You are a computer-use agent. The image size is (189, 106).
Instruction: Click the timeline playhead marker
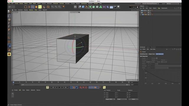point(13,82)
